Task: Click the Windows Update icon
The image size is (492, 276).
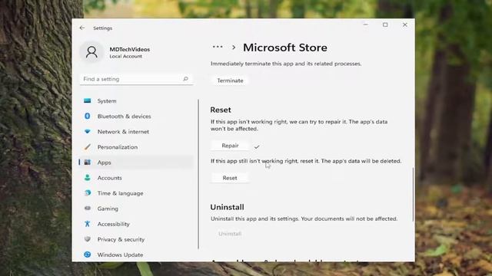Action: click(x=88, y=255)
